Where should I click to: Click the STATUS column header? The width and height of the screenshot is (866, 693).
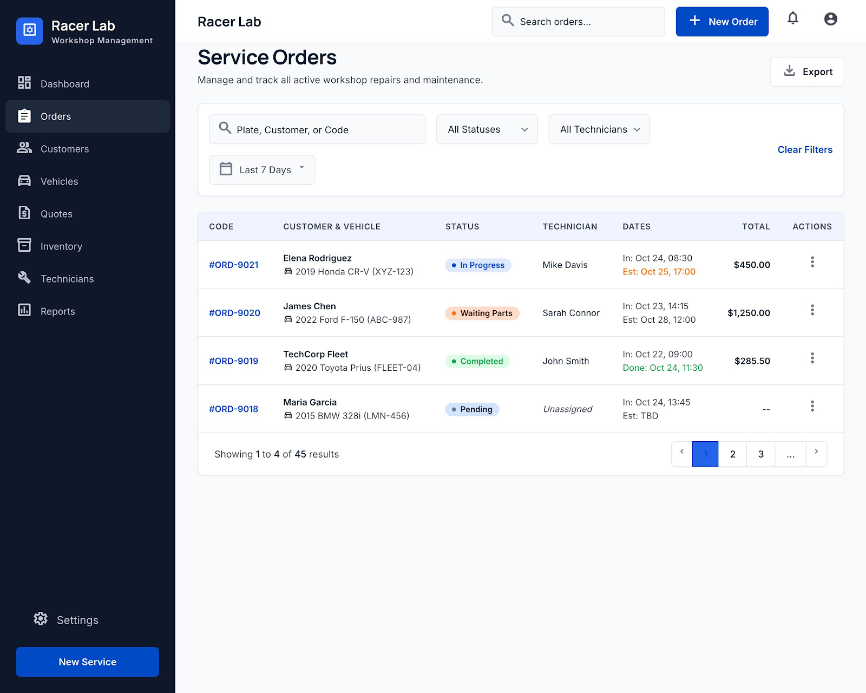coord(462,226)
